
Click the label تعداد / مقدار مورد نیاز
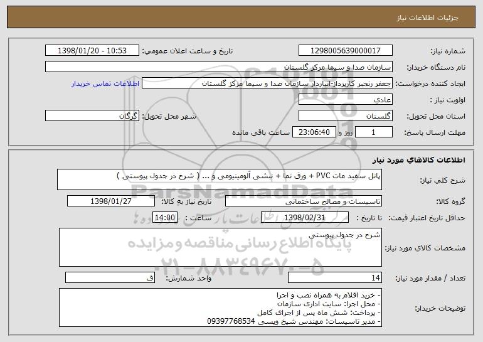[430, 278]
